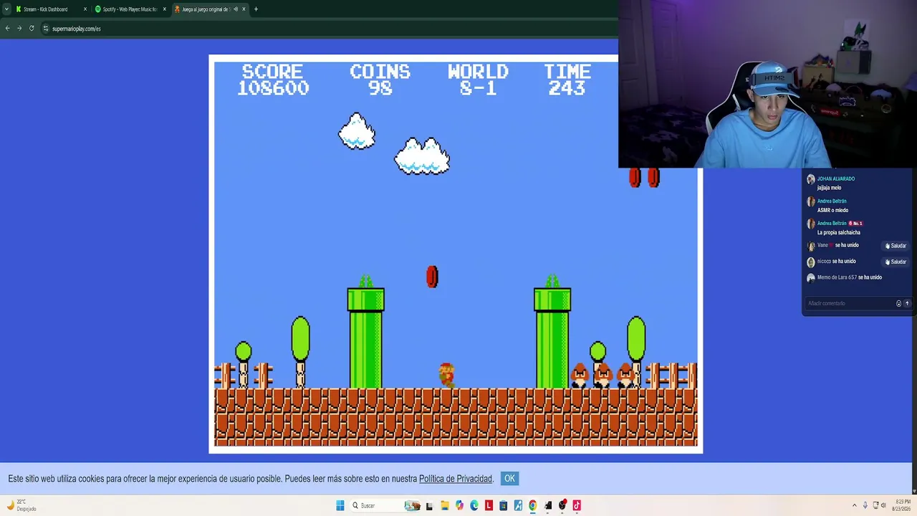
Task: Click the "jajjaja melo" chat message
Action: pyautogui.click(x=829, y=188)
